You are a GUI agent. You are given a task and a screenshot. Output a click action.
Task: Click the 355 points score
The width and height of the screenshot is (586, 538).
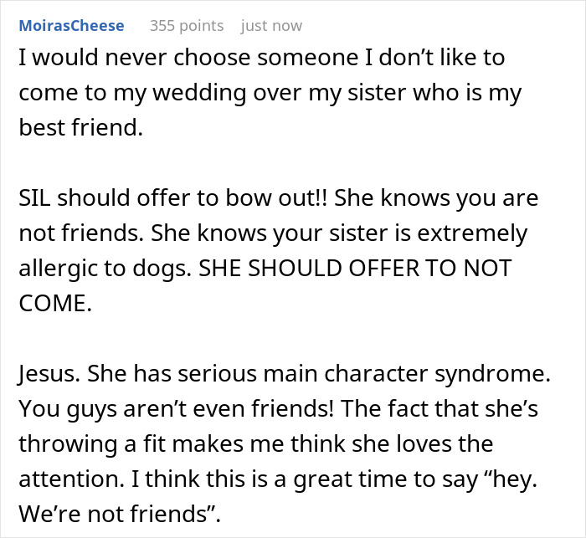tap(186, 26)
